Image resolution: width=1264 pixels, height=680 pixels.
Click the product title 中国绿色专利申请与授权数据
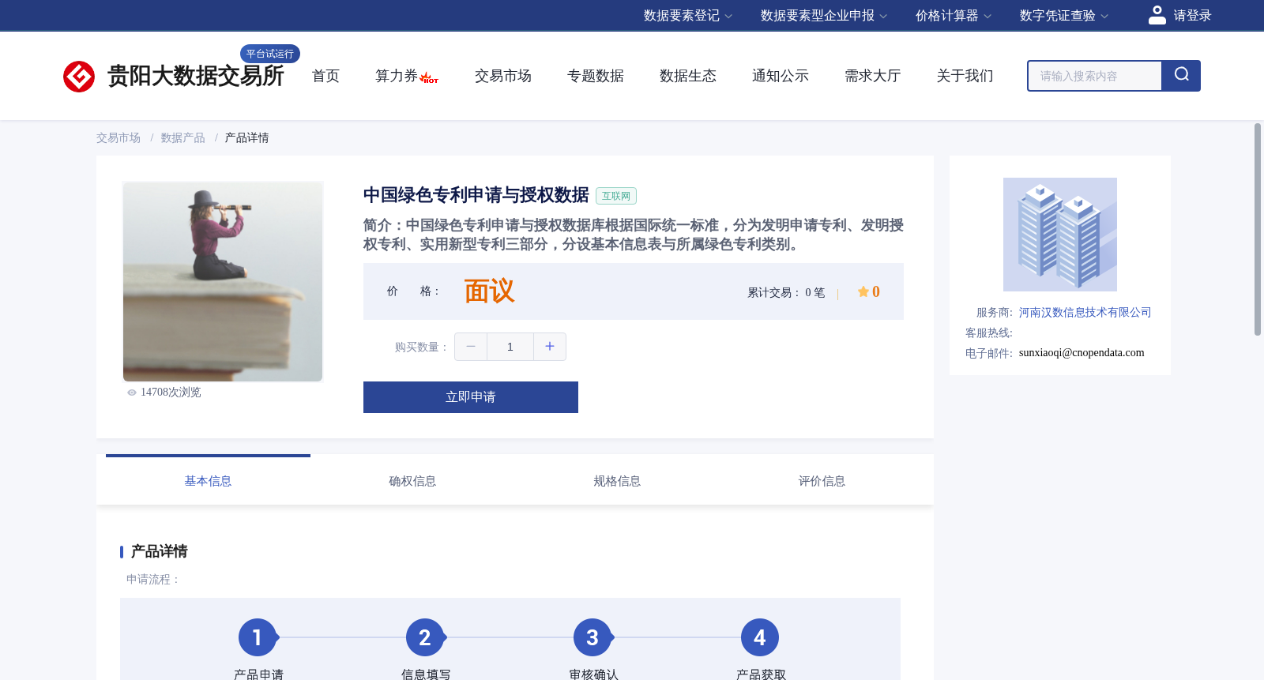[476, 195]
